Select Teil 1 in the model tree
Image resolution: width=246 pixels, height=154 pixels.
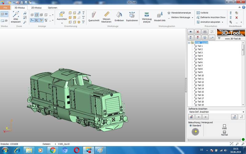point(200,46)
